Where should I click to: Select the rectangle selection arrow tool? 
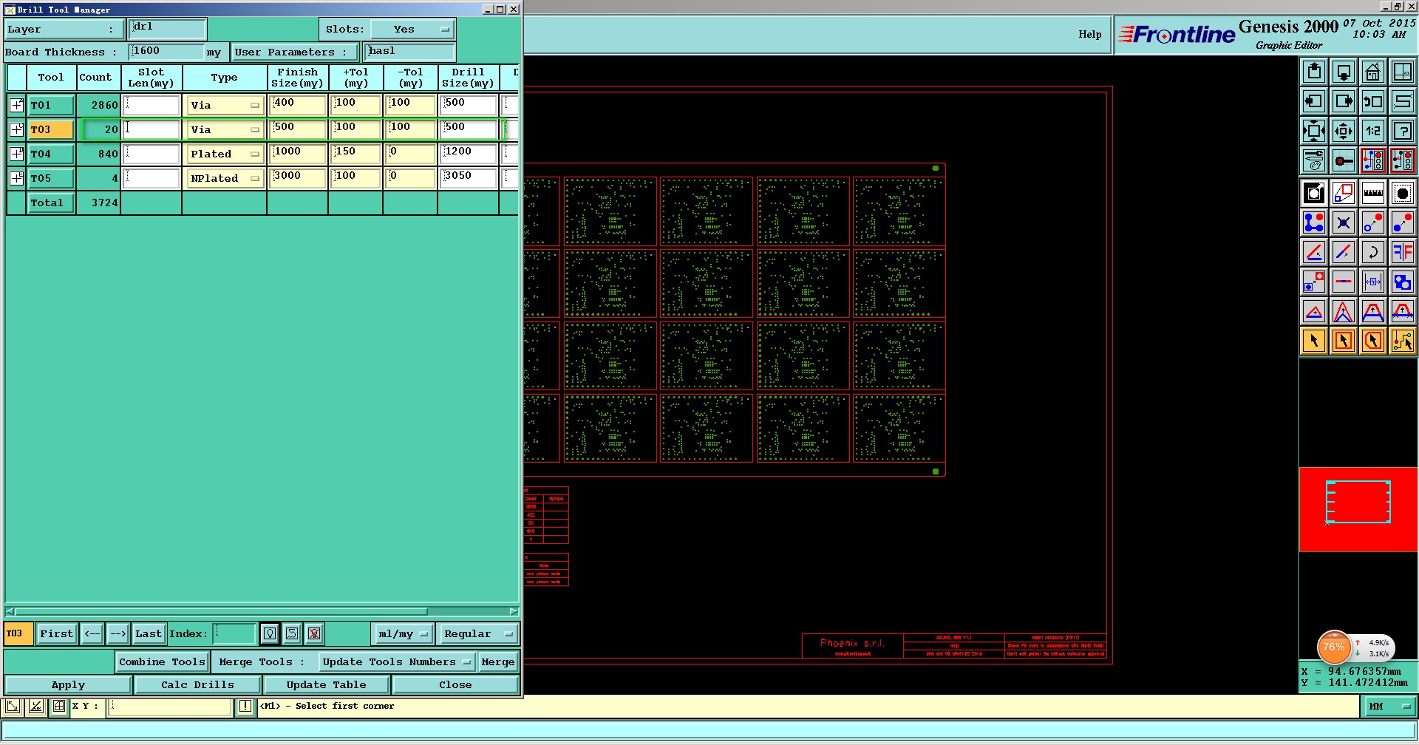1344,341
